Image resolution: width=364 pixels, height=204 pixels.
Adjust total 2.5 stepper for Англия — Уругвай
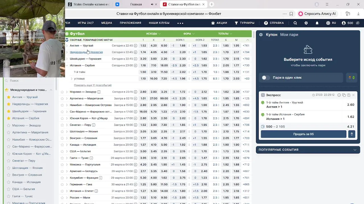(218, 46)
